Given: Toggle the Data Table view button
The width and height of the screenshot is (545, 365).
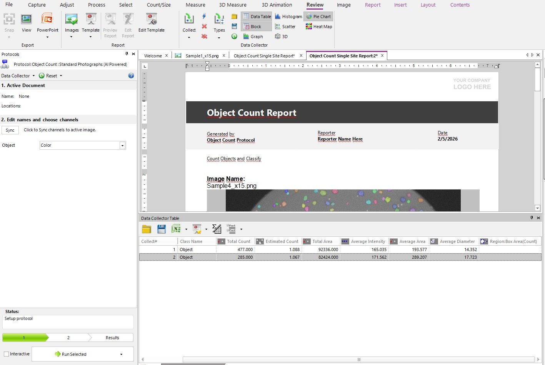Looking at the screenshot, I should tap(257, 17).
